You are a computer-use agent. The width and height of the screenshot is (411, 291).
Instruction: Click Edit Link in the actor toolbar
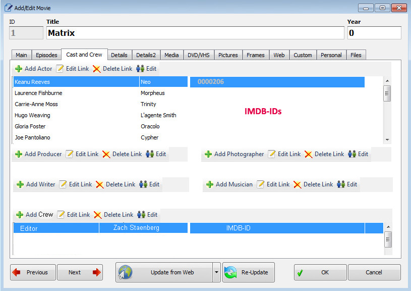73,69
